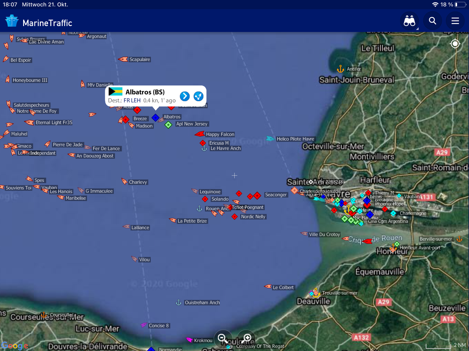Select the Scapulaire vessel marker

point(123,59)
